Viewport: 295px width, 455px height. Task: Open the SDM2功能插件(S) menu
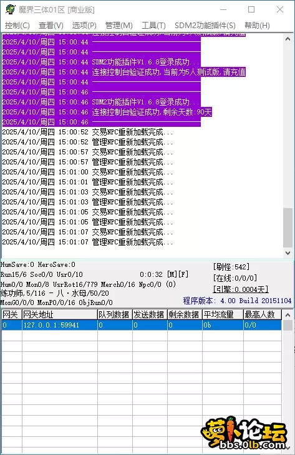(205, 26)
